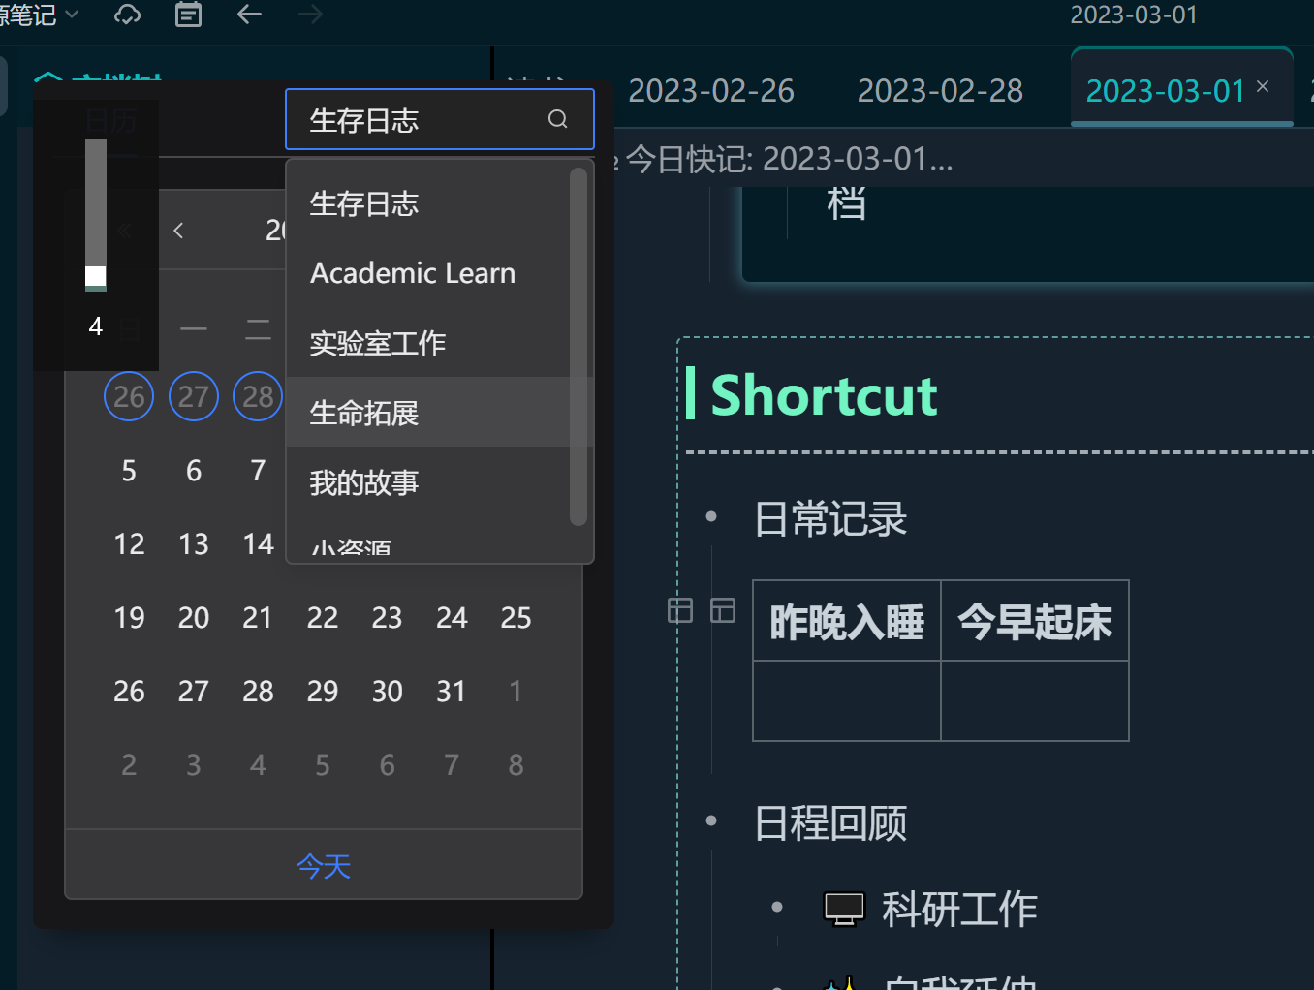Screen dimensions: 1314x990
Task: Switch to the 2023-02-28 tab
Action: [x=940, y=90]
